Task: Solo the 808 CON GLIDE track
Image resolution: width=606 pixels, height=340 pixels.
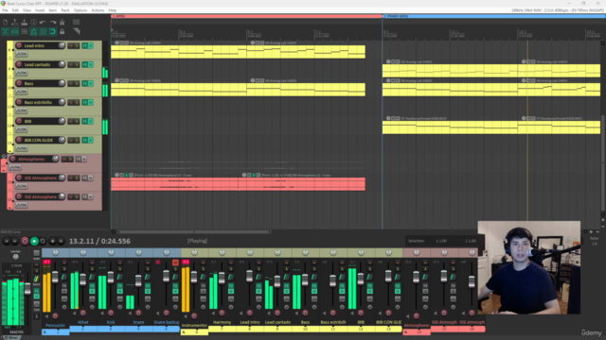Action: 77,141
